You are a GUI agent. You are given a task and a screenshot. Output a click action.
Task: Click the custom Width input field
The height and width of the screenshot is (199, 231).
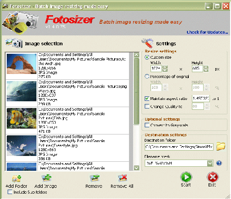[x=156, y=69]
